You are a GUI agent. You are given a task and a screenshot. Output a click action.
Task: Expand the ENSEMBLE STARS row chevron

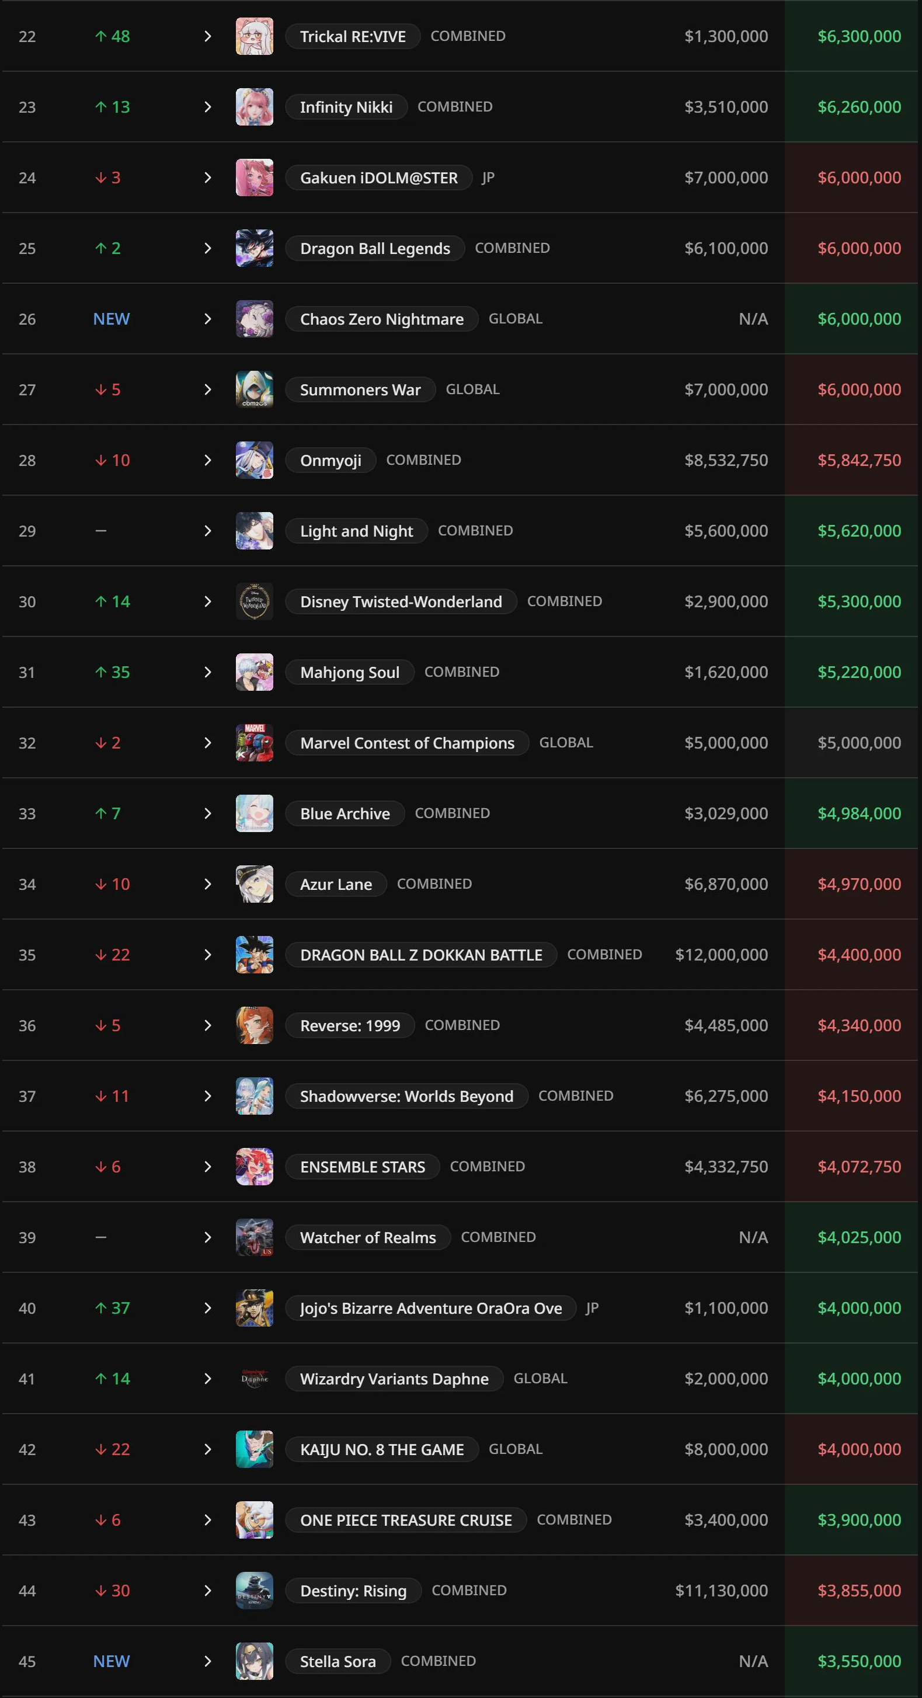click(208, 1167)
